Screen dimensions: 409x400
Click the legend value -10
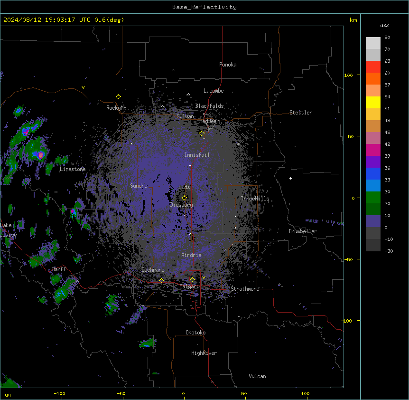click(389, 239)
